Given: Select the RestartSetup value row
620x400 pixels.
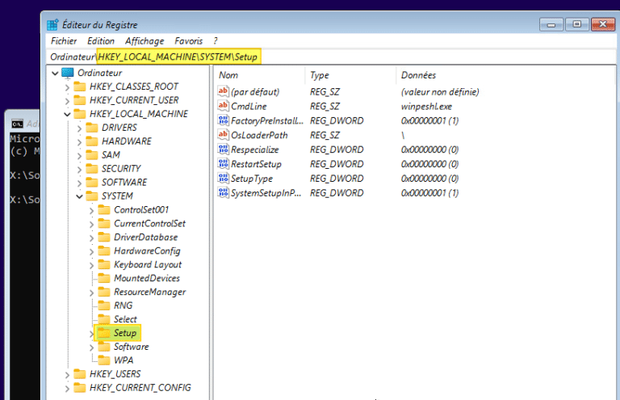Looking at the screenshot, I should point(255,164).
